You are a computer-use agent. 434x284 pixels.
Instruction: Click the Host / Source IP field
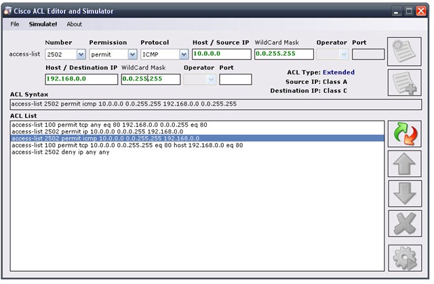[222, 54]
